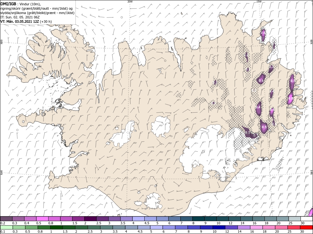Select the white snow-scale swatch labeled 30

(307, 219)
